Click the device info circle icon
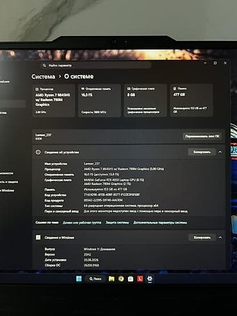 (38, 152)
